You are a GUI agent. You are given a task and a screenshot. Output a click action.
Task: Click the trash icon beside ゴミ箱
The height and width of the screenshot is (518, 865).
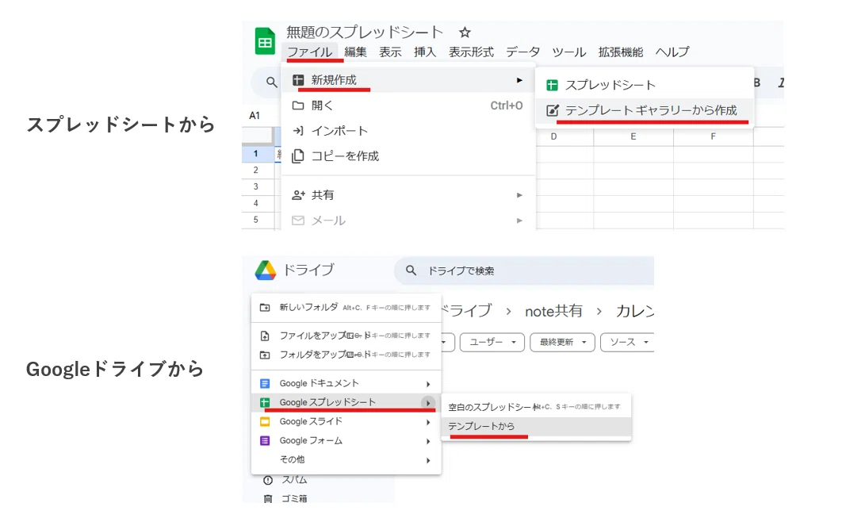click(x=268, y=499)
